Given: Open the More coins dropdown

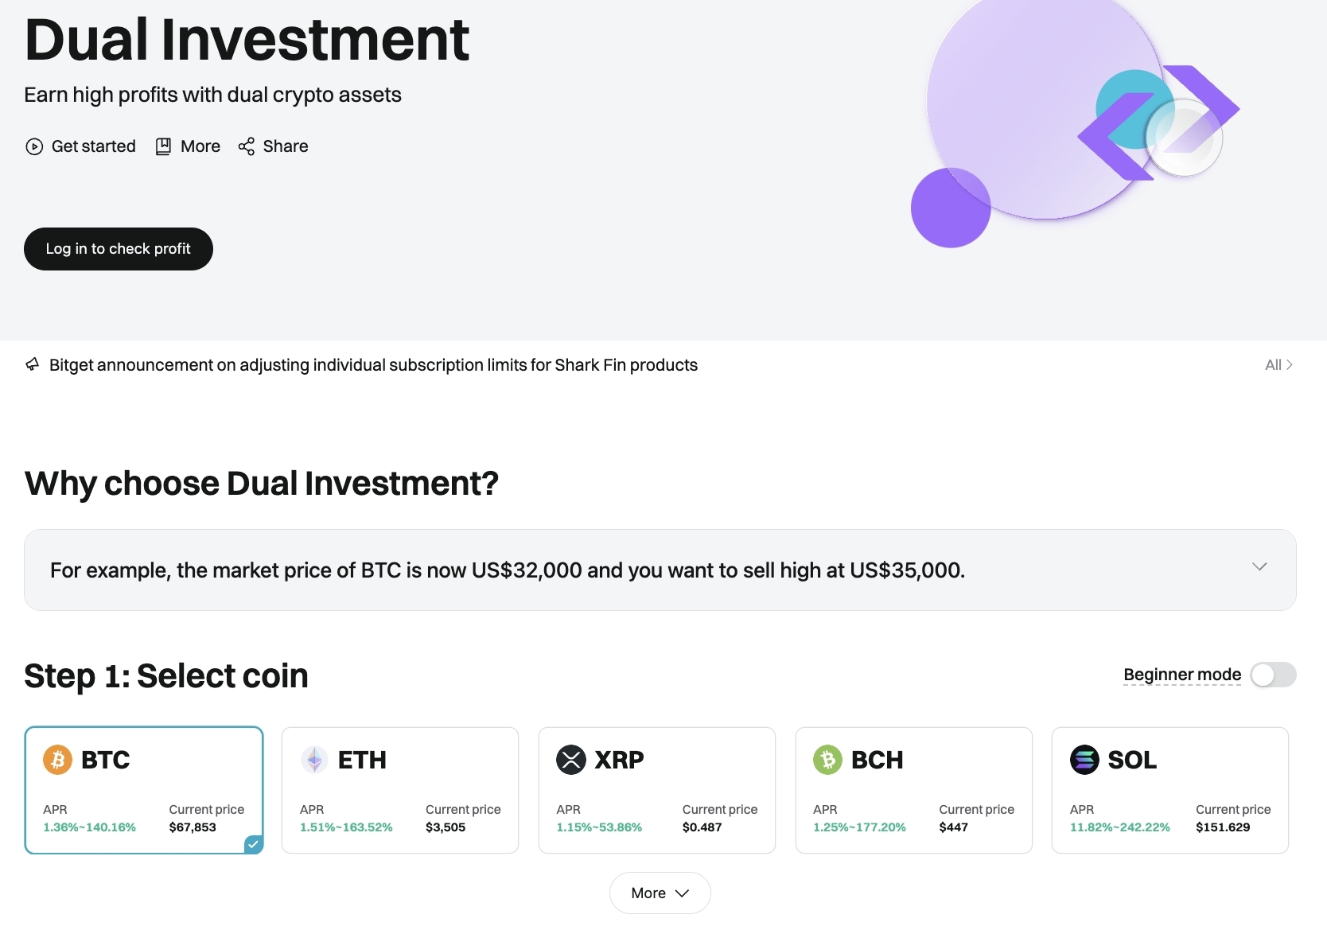Looking at the screenshot, I should [659, 893].
